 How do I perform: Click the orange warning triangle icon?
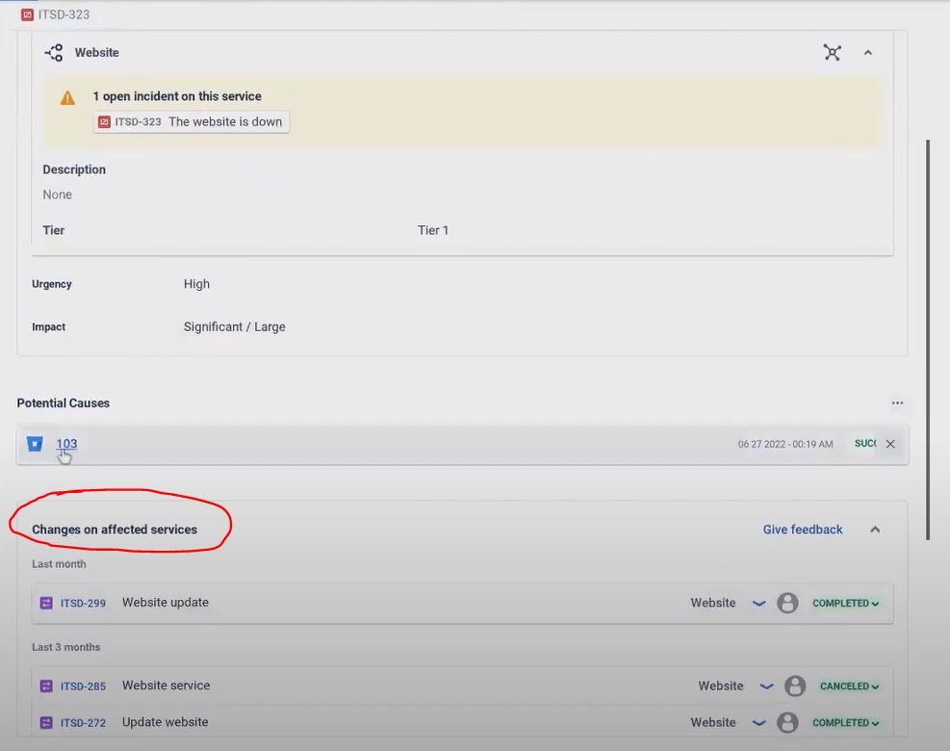pos(67,97)
